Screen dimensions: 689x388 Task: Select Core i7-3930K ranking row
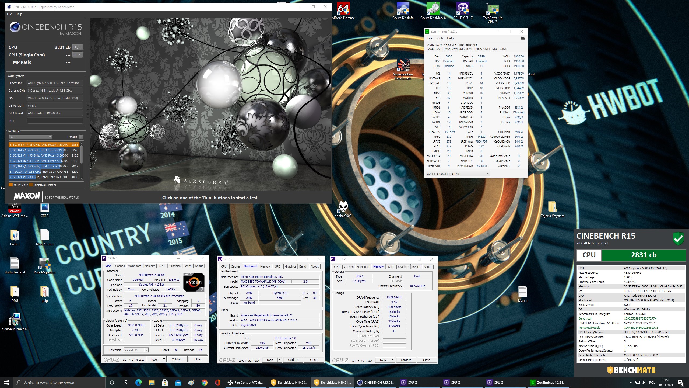44,177
